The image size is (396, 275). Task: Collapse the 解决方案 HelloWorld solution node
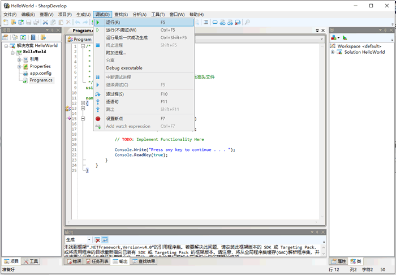coord(5,45)
